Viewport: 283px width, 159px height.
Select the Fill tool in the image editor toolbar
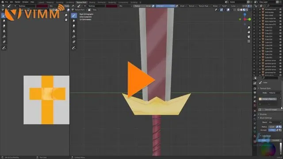(4, 36)
